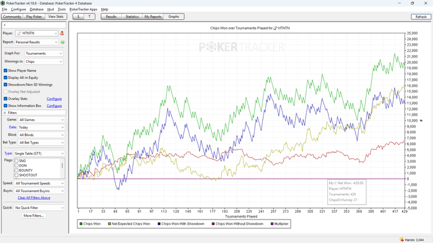Select the T tournaments mode button
433x243 pixels.
click(90, 17)
